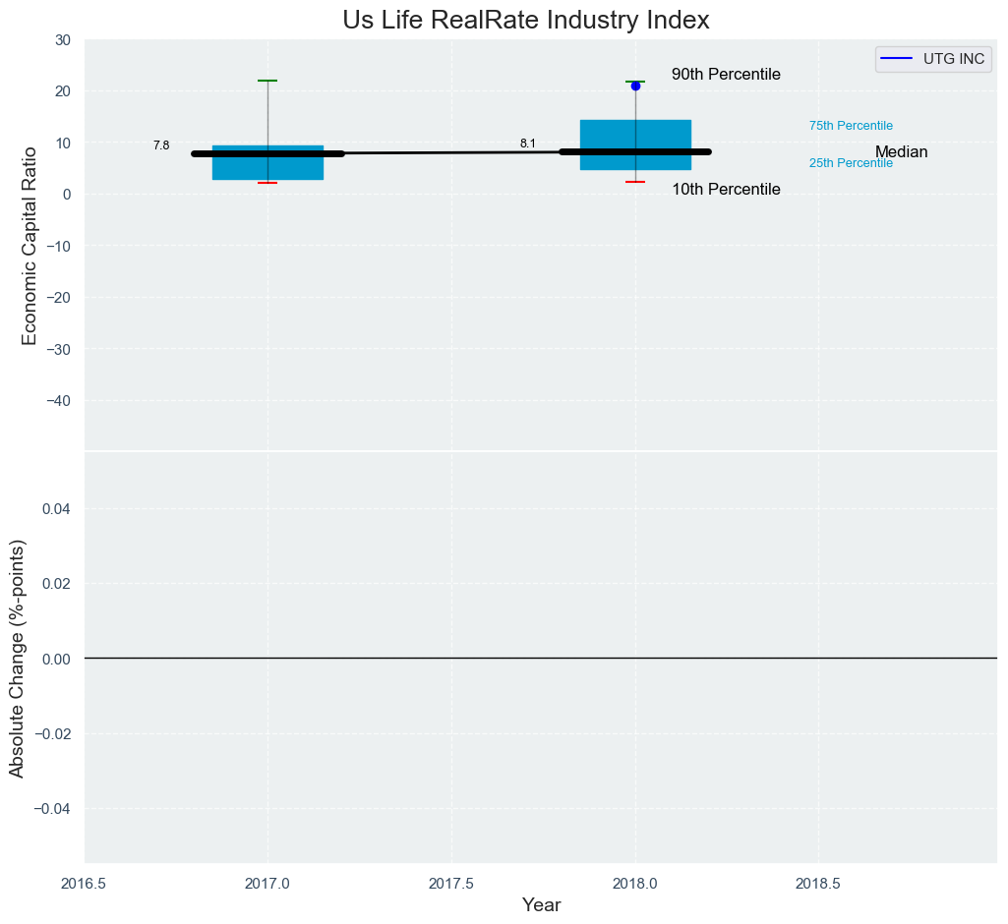Click the red 10th percentile cap for 2018
The width and height of the screenshot is (1008, 924).
click(x=635, y=182)
